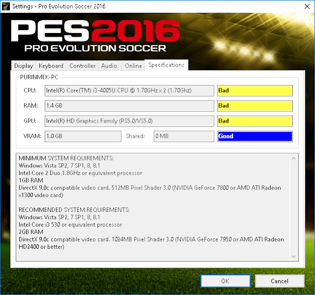Click the 'RAM:' label
The height and width of the screenshot is (295, 315).
coord(31,106)
